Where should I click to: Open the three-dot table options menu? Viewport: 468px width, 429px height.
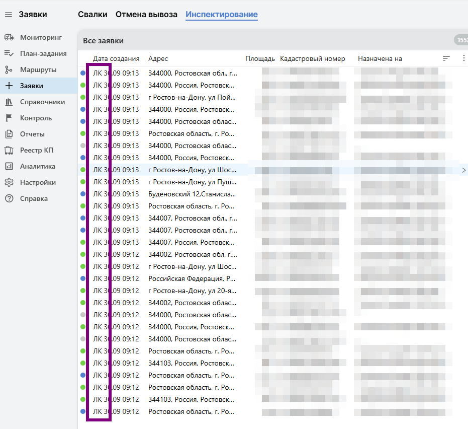coord(463,58)
